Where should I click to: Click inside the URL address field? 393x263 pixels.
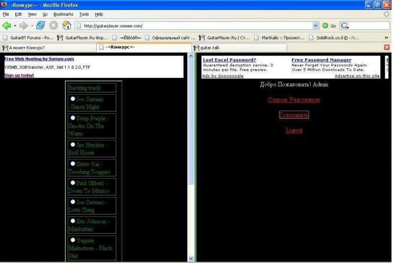pyautogui.click(x=196, y=26)
